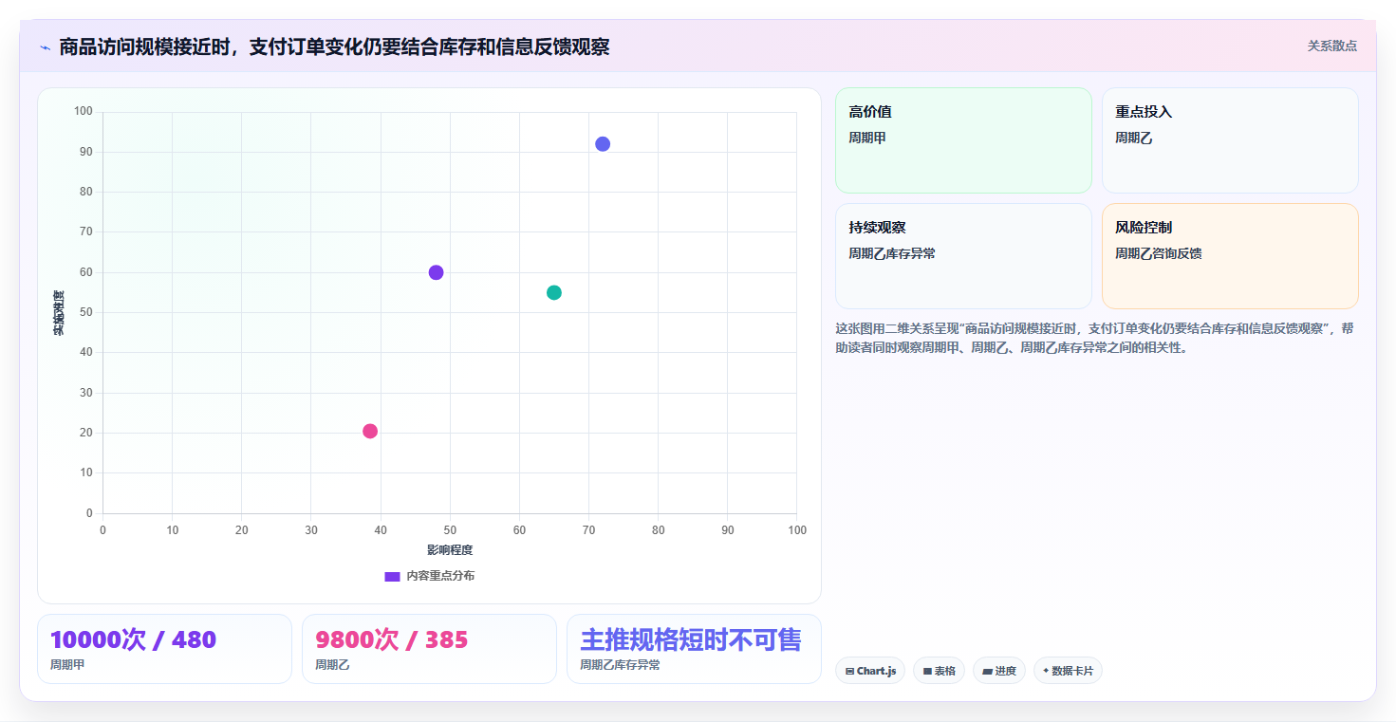Click the 周期甲 text in 高价值 card
The image size is (1396, 722).
coord(867,138)
